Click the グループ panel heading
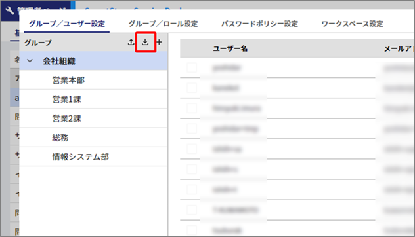Viewport: 415px width, 237px height. [x=38, y=43]
